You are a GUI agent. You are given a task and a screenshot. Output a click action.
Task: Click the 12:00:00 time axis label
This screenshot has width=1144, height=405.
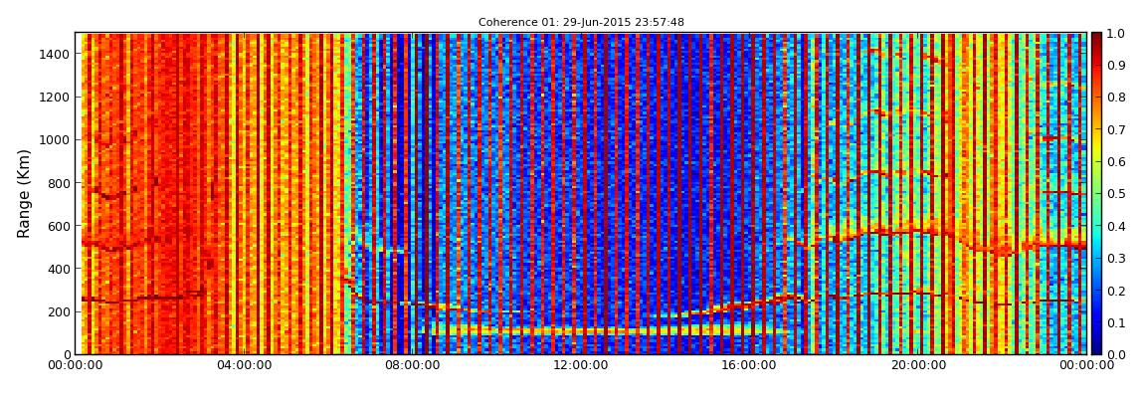pos(582,365)
